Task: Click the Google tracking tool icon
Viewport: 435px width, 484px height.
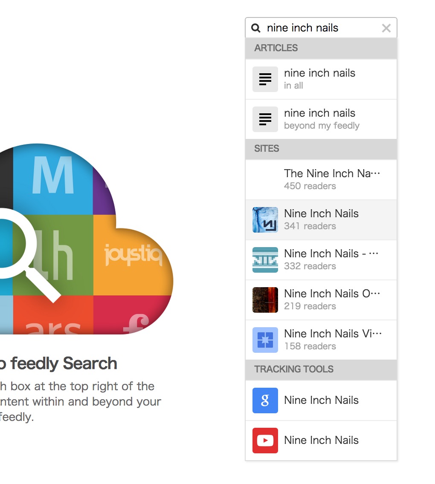Action: pos(265,400)
